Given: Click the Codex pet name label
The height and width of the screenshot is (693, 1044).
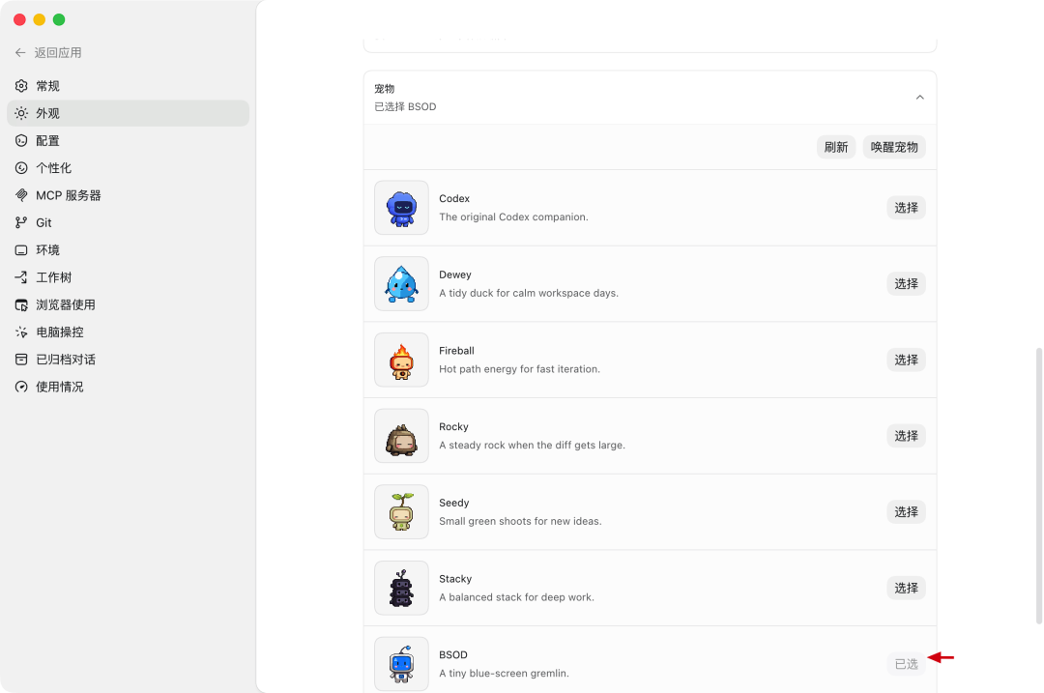Looking at the screenshot, I should pos(454,198).
